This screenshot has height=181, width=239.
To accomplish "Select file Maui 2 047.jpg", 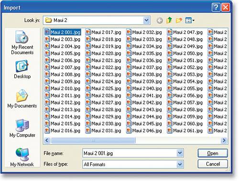I will point(185,33).
